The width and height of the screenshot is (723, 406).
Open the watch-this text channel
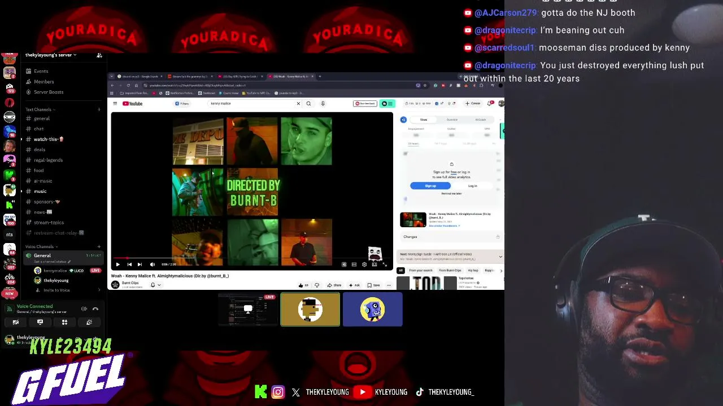point(46,139)
